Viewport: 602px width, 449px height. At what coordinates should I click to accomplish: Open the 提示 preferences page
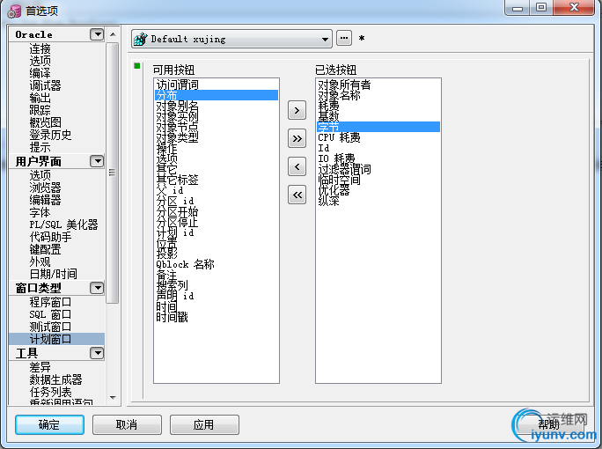coord(40,147)
